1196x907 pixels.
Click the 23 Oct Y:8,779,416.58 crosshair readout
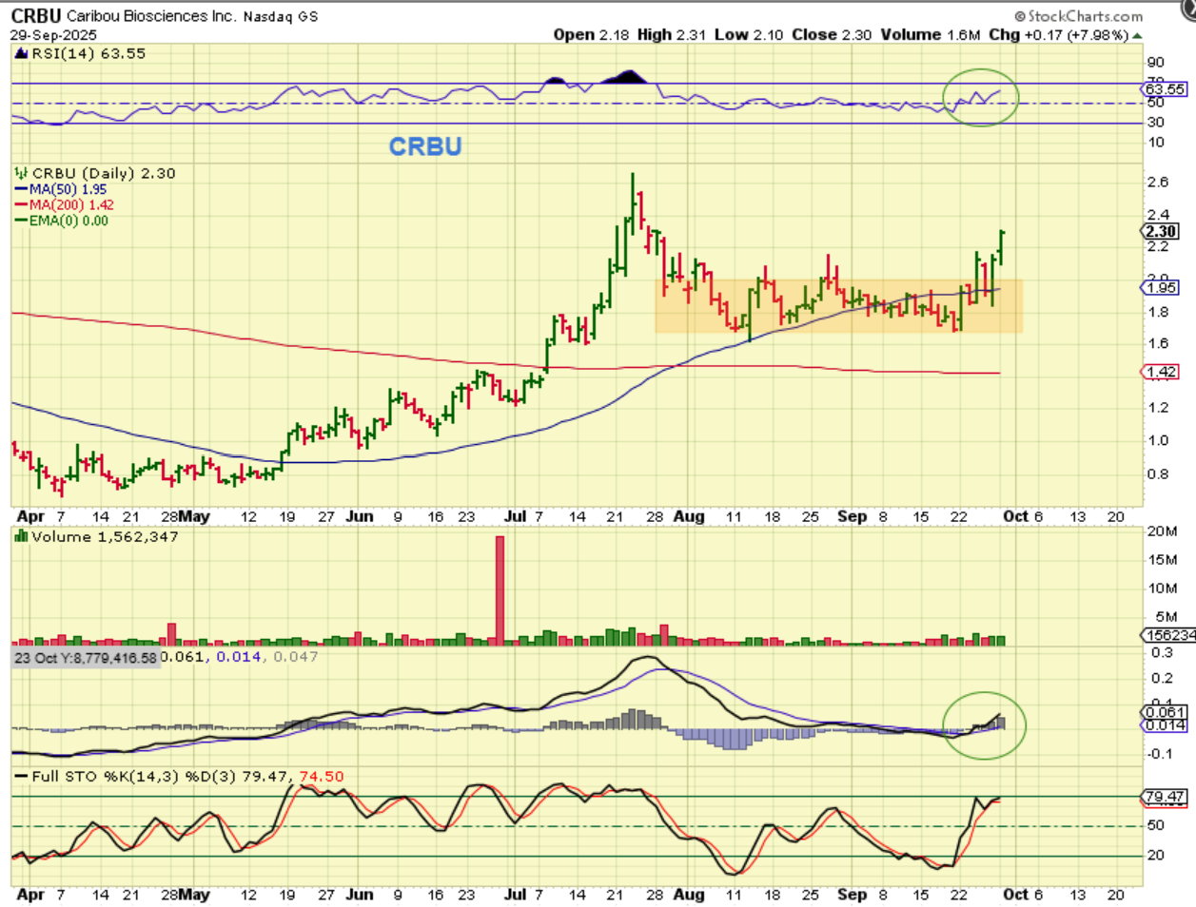click(x=86, y=657)
